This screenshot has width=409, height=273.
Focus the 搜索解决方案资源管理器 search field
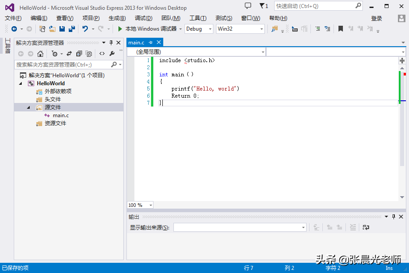click(69, 64)
